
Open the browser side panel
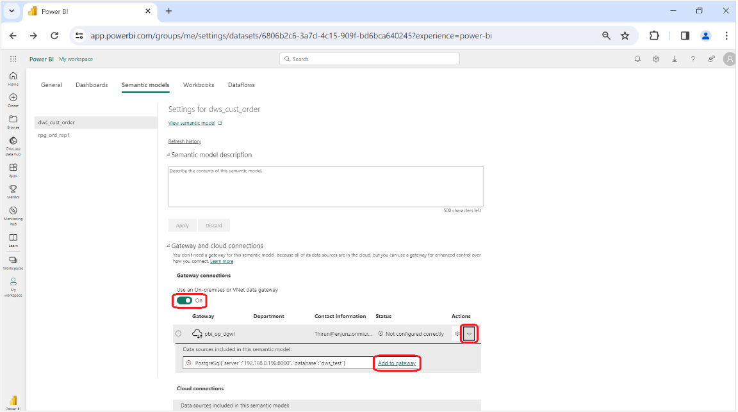pyautogui.click(x=685, y=36)
